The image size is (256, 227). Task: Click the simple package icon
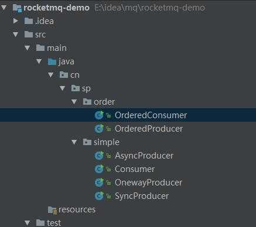[87, 142]
